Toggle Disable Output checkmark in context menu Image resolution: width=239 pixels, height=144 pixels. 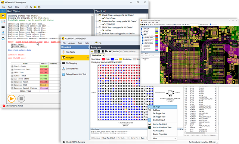click(150, 120)
